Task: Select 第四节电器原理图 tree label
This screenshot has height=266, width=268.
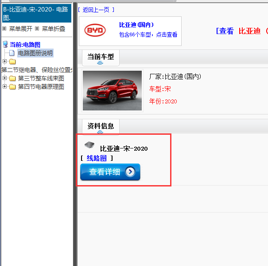Action: click(x=41, y=87)
